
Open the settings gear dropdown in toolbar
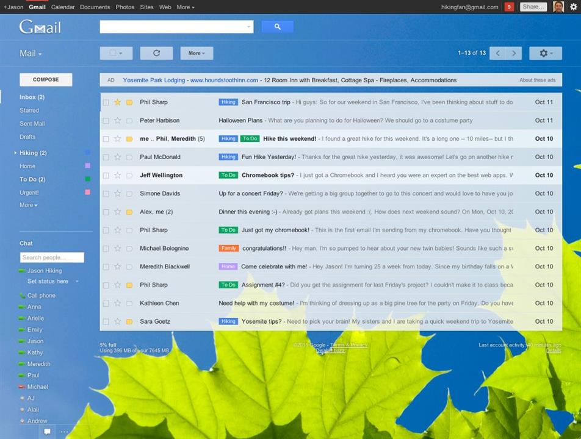(546, 53)
